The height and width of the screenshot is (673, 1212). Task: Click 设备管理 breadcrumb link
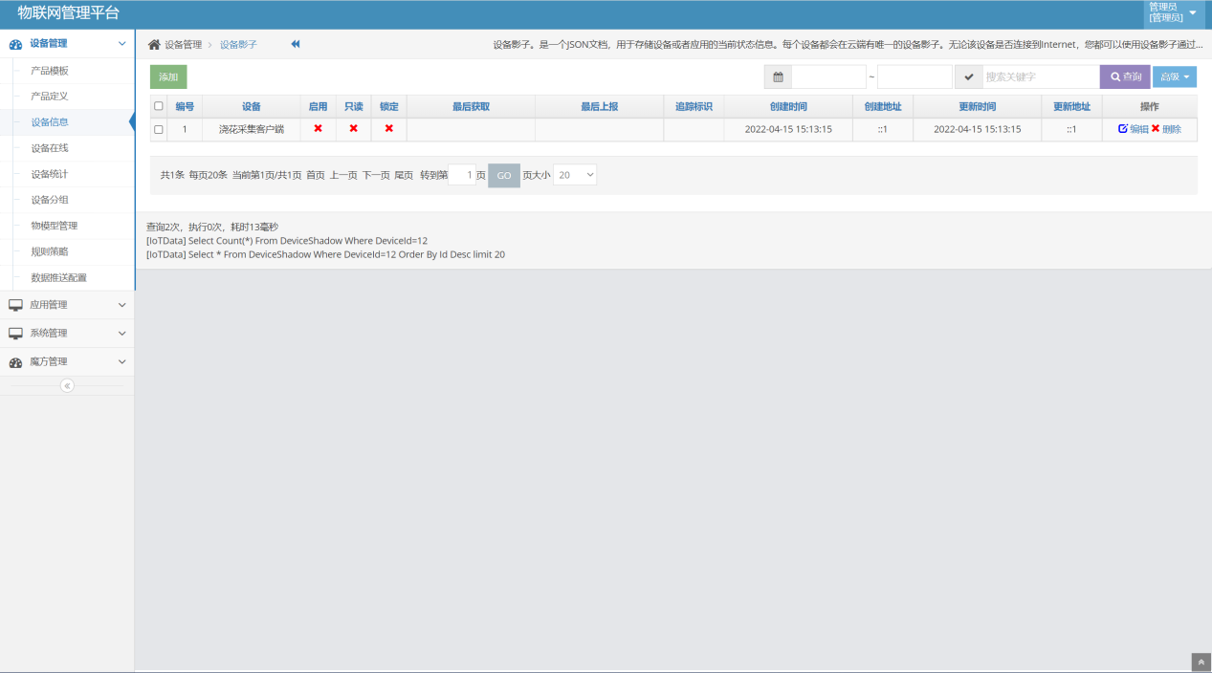coord(184,44)
